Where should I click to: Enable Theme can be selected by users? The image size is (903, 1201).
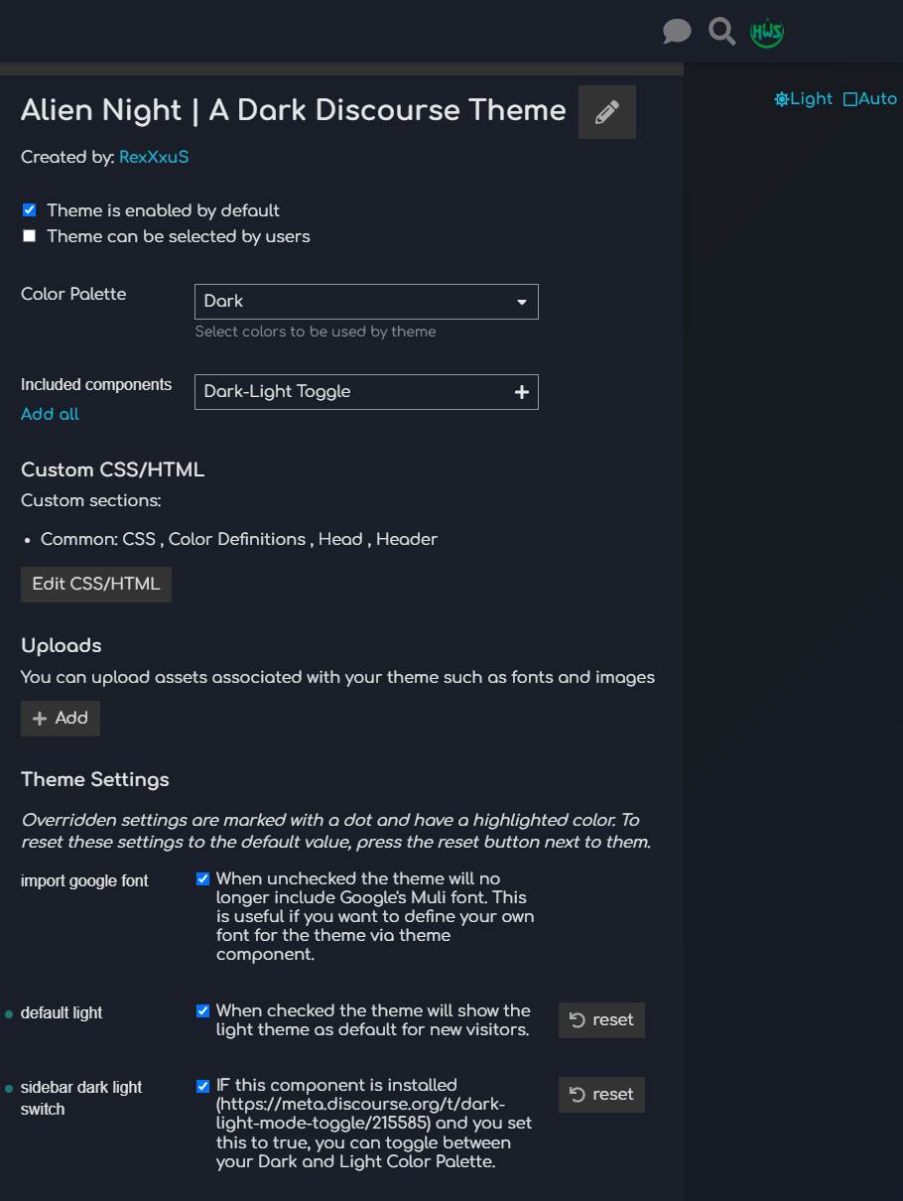tap(30, 236)
